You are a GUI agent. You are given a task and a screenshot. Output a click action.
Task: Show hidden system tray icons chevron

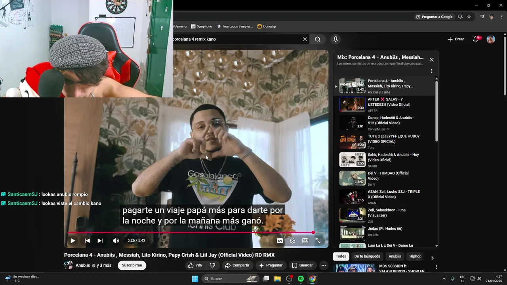444,279
